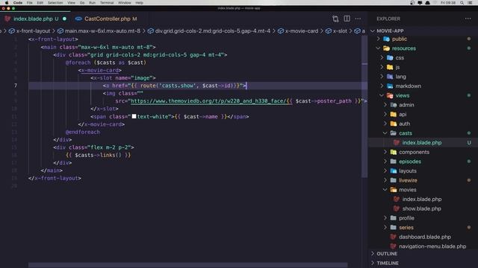Collapse the casts folder chevron
This screenshot has height=268, width=478.
pyautogui.click(x=385, y=133)
